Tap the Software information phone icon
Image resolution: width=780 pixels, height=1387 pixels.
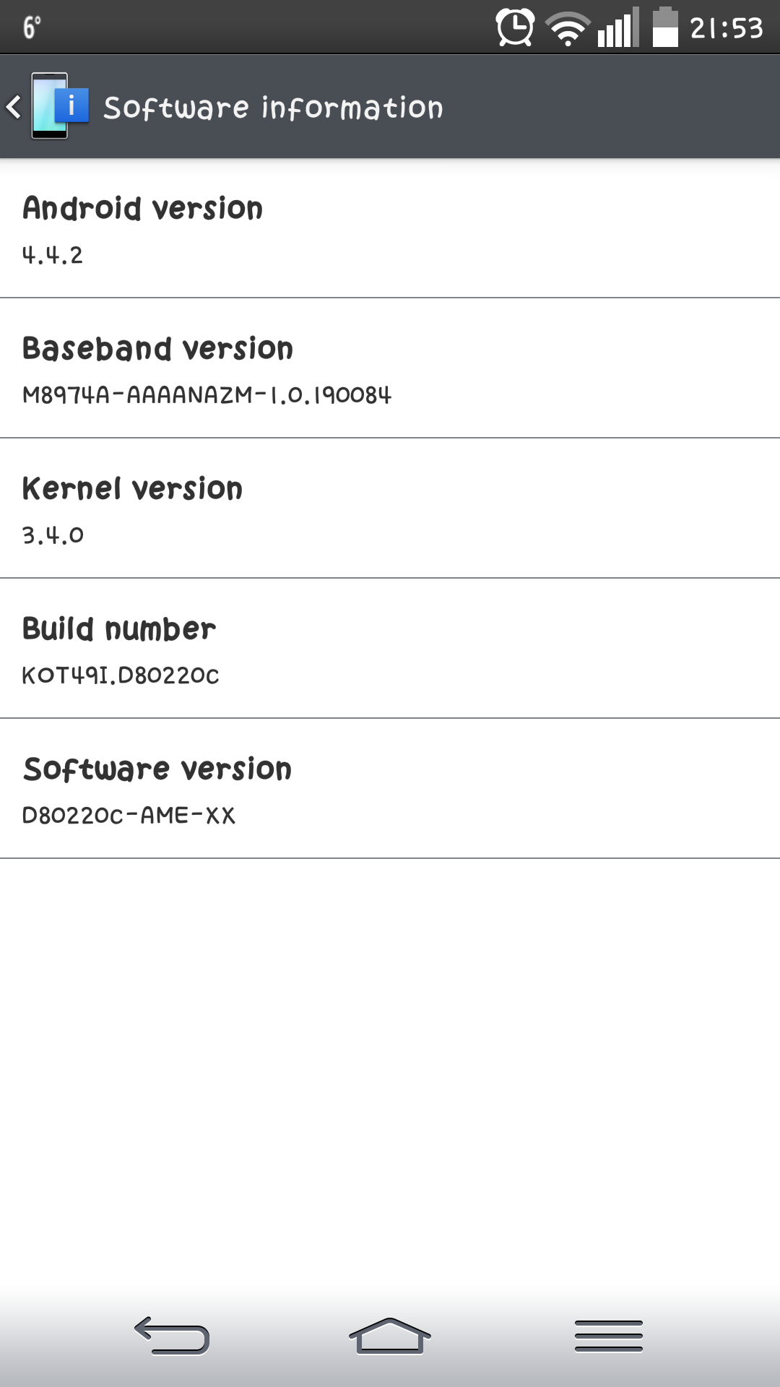(59, 106)
